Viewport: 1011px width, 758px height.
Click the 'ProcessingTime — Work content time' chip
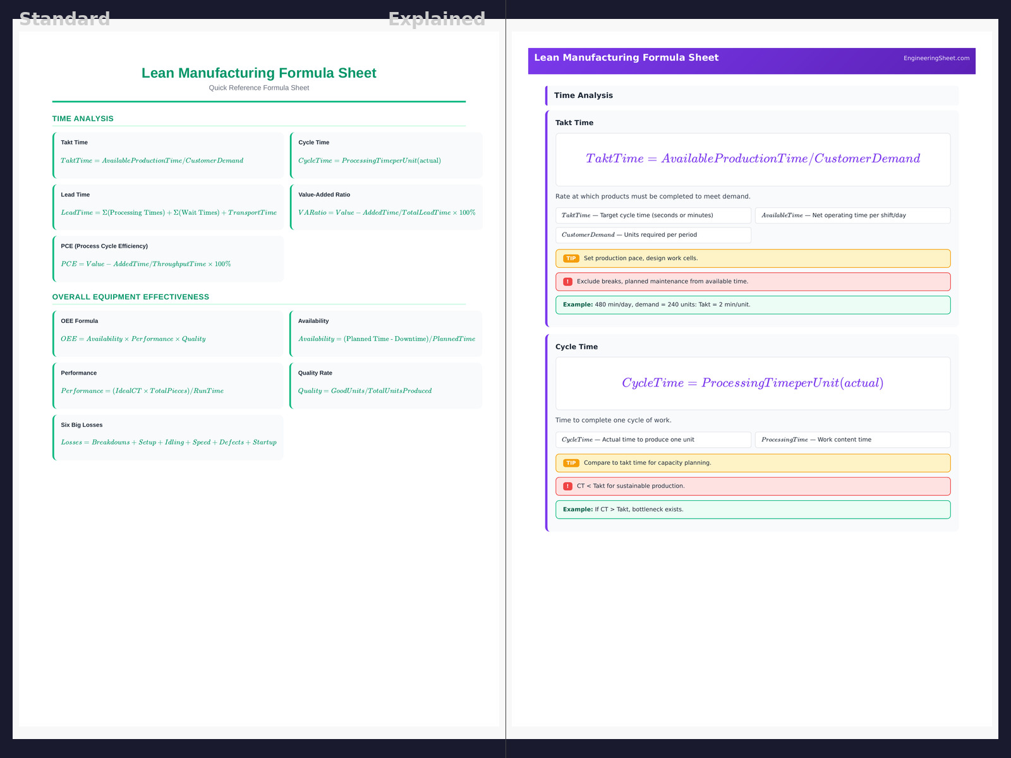point(853,440)
